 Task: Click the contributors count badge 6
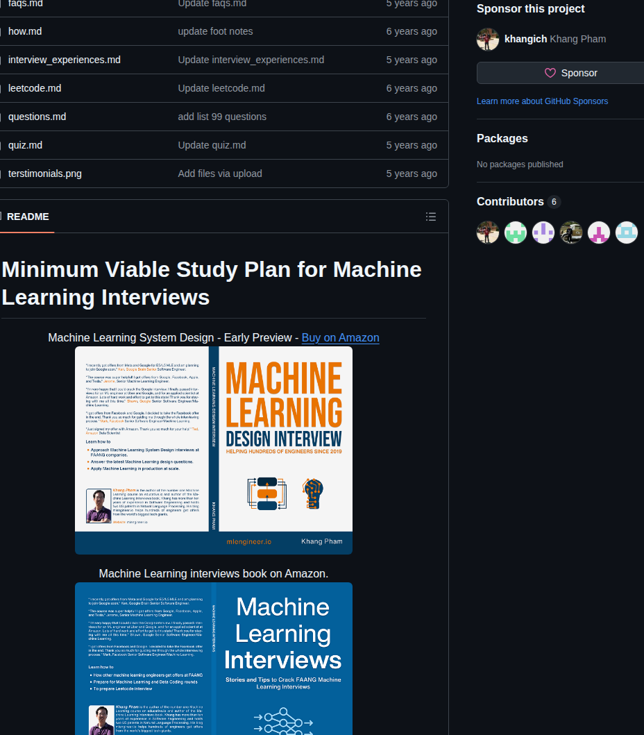(554, 201)
